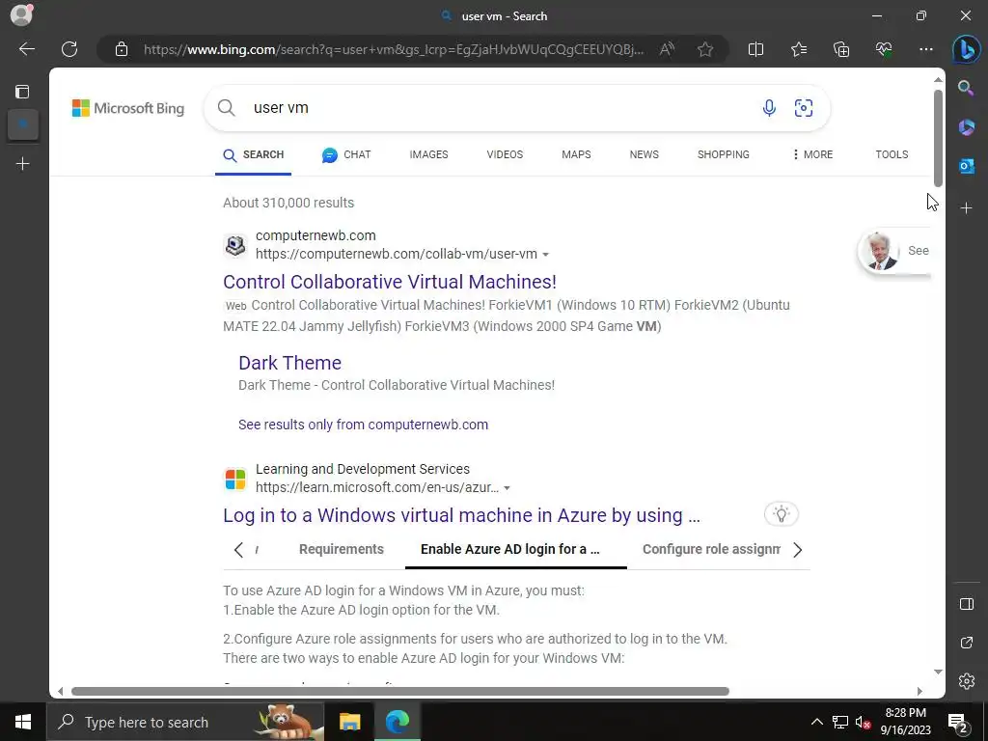This screenshot has width=988, height=741.
Task: View site info via the lock icon
Action: pos(122,49)
